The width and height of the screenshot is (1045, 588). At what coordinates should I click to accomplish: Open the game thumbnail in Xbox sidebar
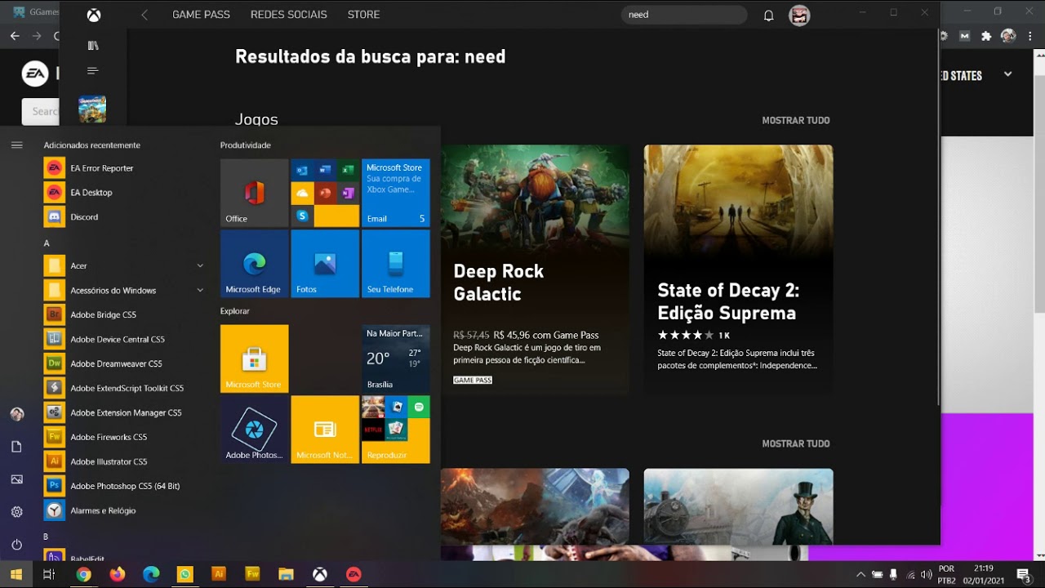click(x=92, y=109)
